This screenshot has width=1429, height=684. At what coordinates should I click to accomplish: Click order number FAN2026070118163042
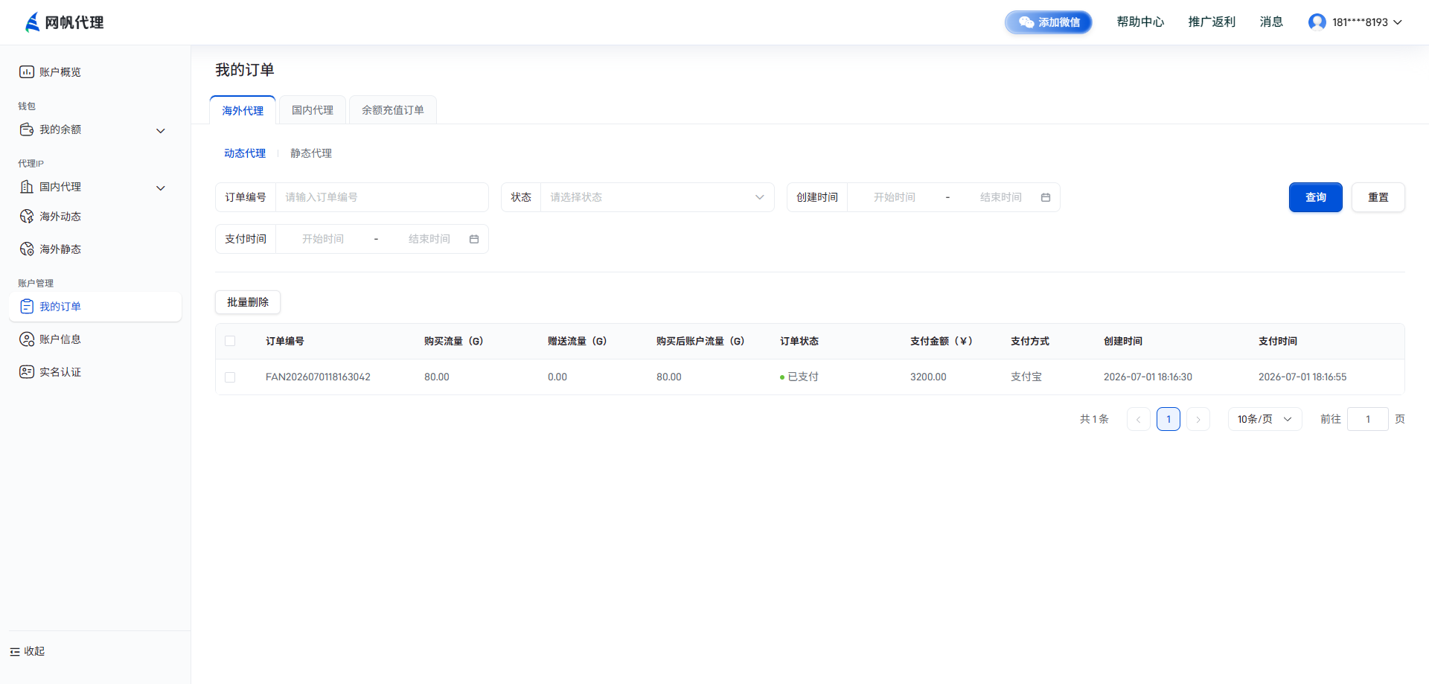(x=318, y=377)
